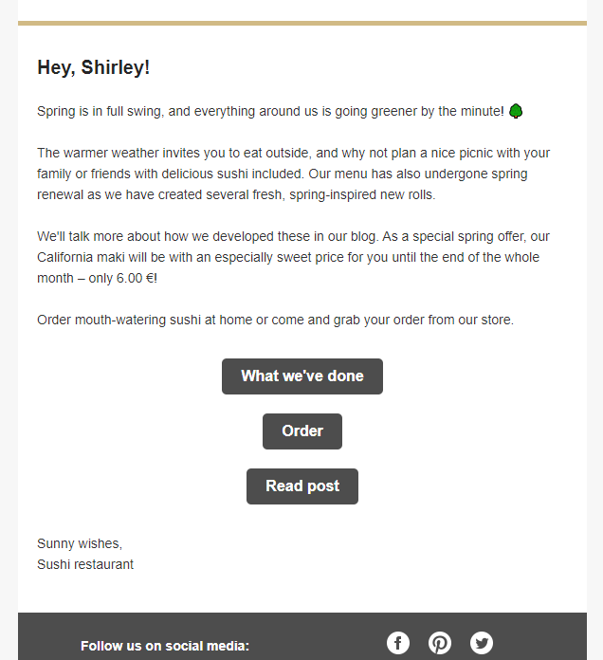The image size is (603, 660).
Task: Open the Pinterest icon in footer
Action: [440, 643]
